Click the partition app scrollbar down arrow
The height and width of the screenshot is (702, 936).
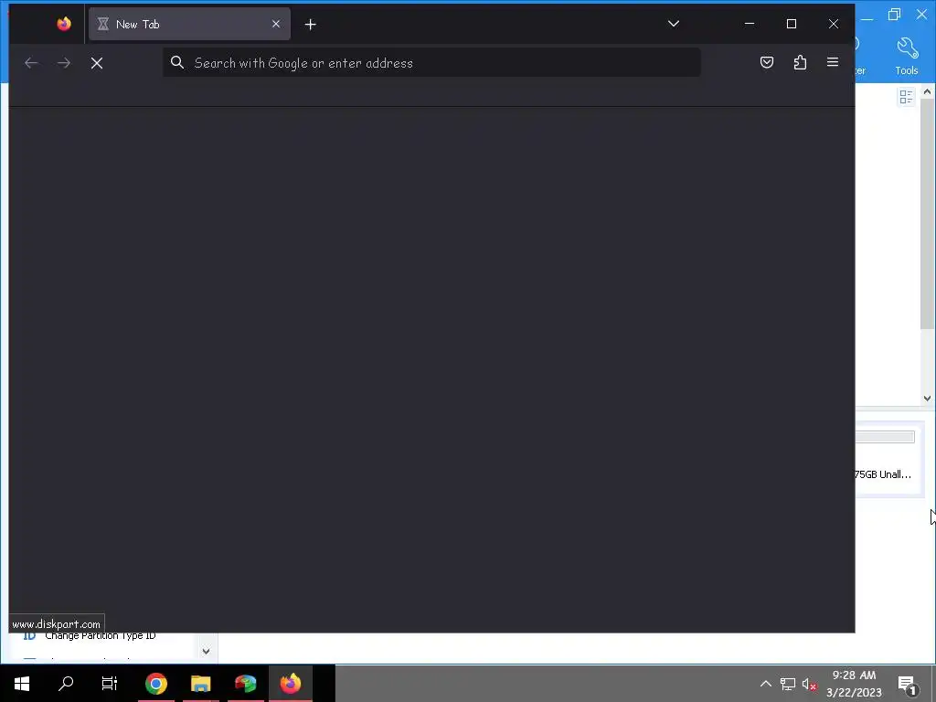[927, 399]
